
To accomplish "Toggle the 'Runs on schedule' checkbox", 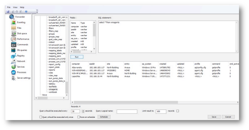I will tap(79, 117).
